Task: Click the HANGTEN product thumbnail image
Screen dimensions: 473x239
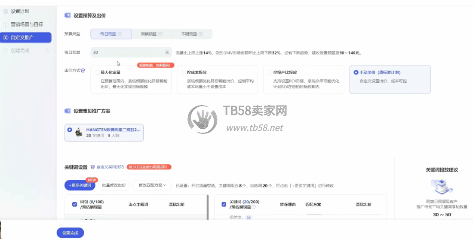Action: coord(79,132)
